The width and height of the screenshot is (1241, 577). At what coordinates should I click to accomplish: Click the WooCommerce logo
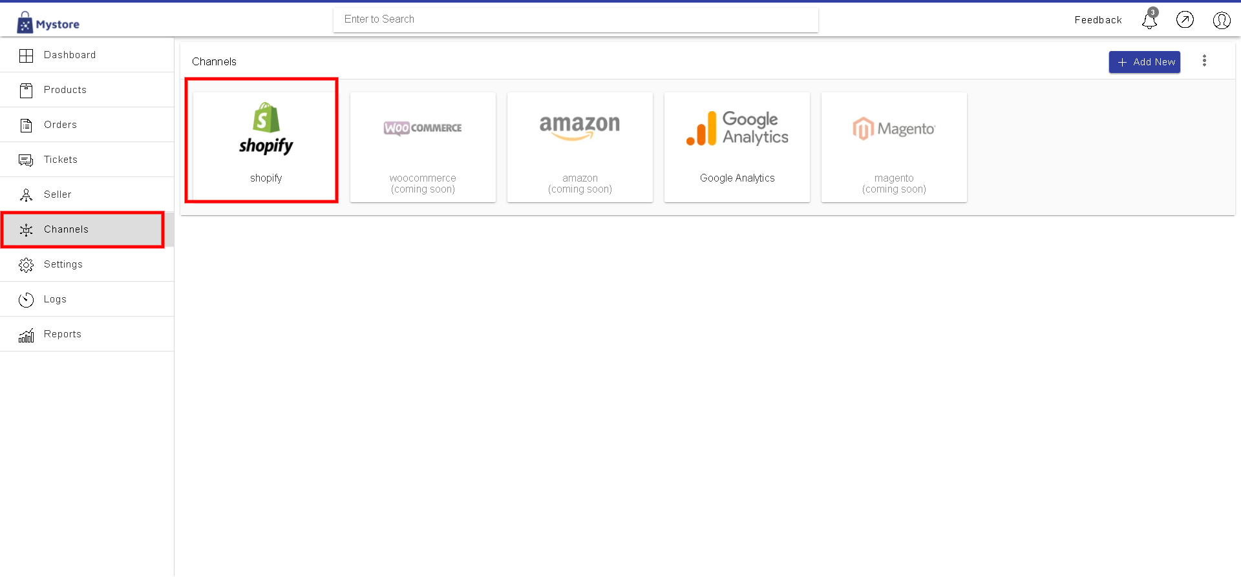[x=423, y=128]
